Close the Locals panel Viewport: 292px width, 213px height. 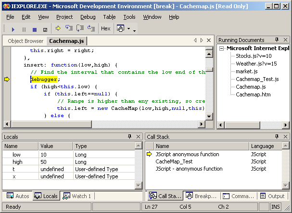tap(139, 137)
